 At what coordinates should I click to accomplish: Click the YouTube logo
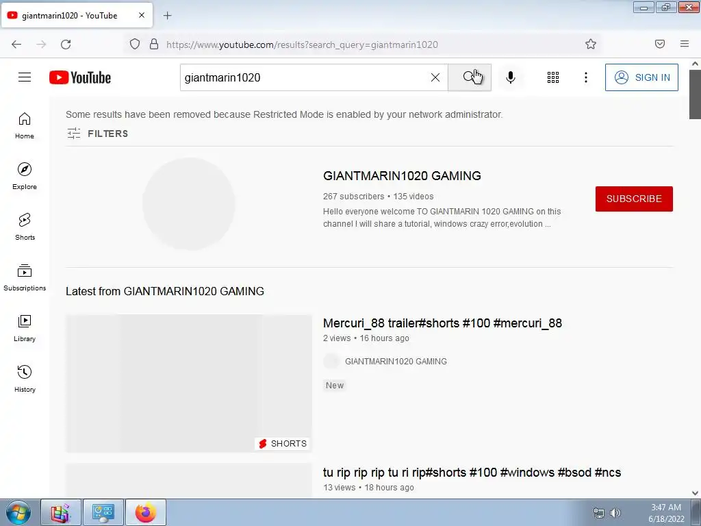pyautogui.click(x=80, y=77)
